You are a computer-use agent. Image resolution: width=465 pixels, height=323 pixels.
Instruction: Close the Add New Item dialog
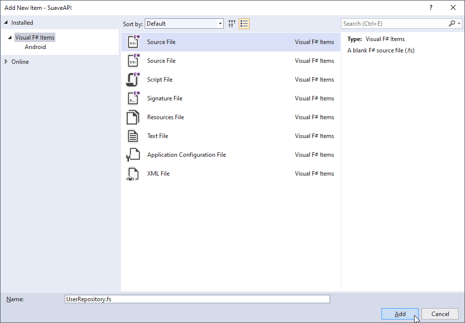453,8
